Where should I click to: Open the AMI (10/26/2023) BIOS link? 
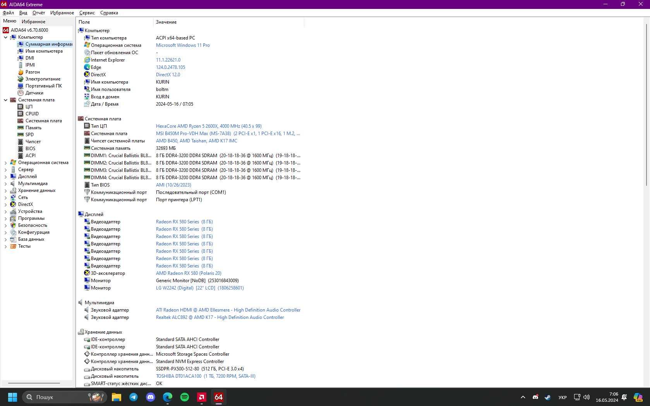pos(173,185)
